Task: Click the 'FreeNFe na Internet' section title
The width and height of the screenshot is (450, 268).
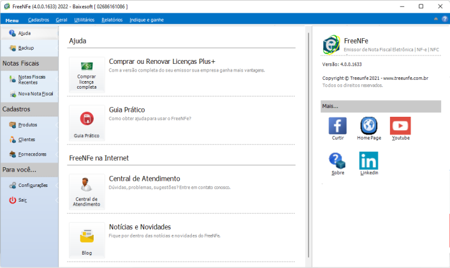Action: [99, 158]
